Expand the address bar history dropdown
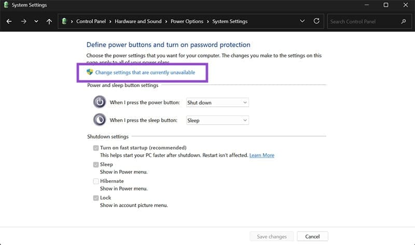Screen dimensions: 415x245 [302, 21]
